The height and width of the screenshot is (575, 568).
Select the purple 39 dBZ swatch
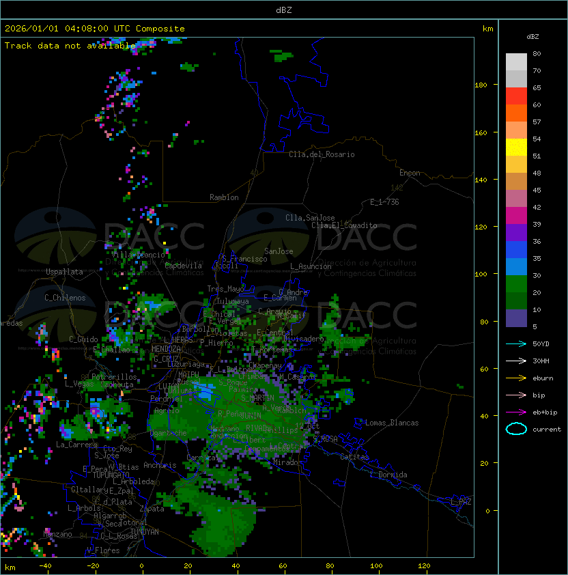[516, 232]
